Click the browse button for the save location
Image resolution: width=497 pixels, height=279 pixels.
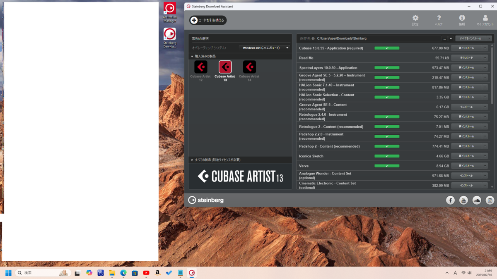point(444,38)
